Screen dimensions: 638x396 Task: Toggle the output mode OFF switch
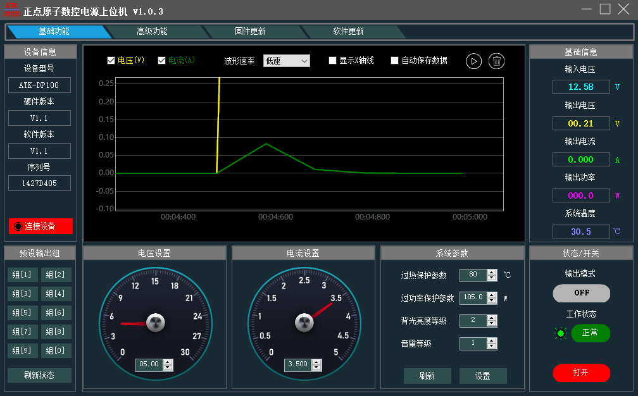(582, 293)
